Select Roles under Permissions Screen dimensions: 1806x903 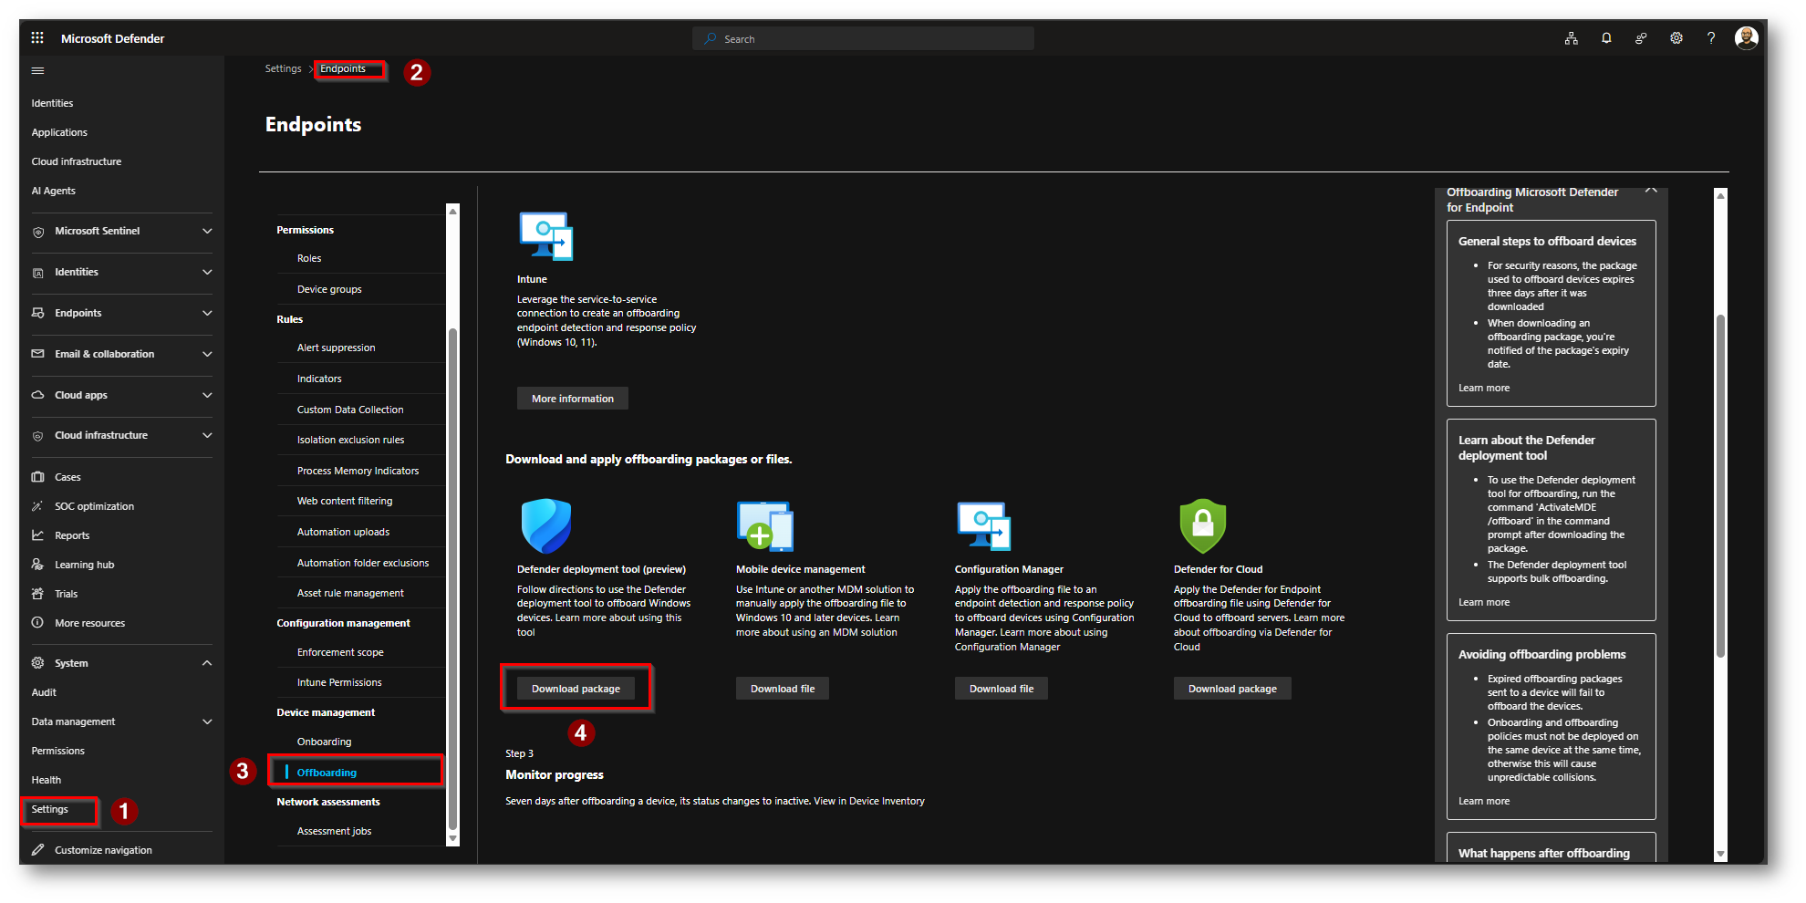point(309,258)
